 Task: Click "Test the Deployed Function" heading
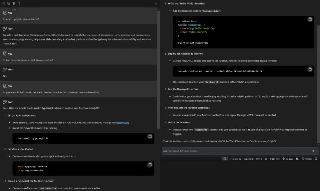click(x=183, y=89)
